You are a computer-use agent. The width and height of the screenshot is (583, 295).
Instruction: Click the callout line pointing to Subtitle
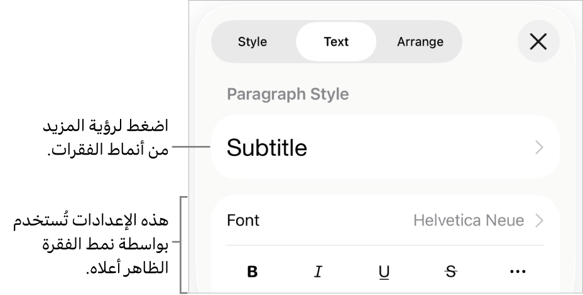coord(191,148)
